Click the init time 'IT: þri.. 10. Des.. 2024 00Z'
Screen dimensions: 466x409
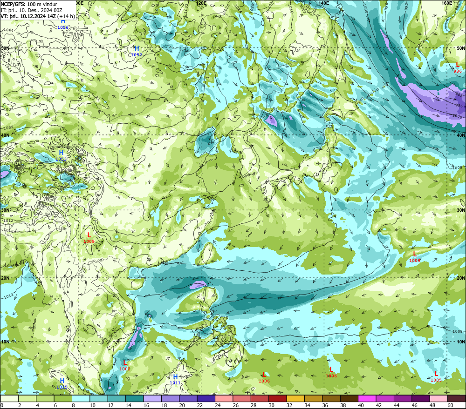tap(32, 10)
